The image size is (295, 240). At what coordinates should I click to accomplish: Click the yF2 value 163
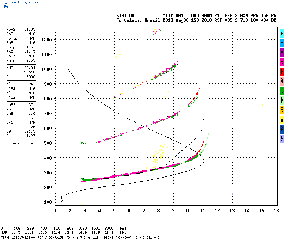32,118
